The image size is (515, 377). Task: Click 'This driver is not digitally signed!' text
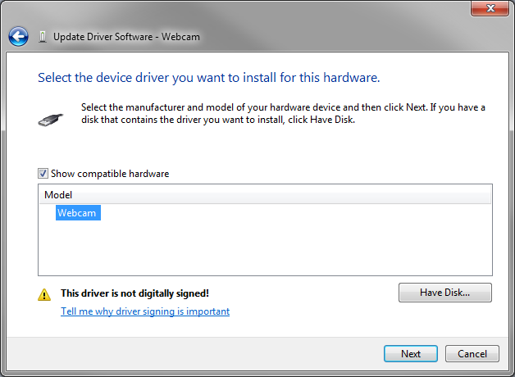(134, 293)
